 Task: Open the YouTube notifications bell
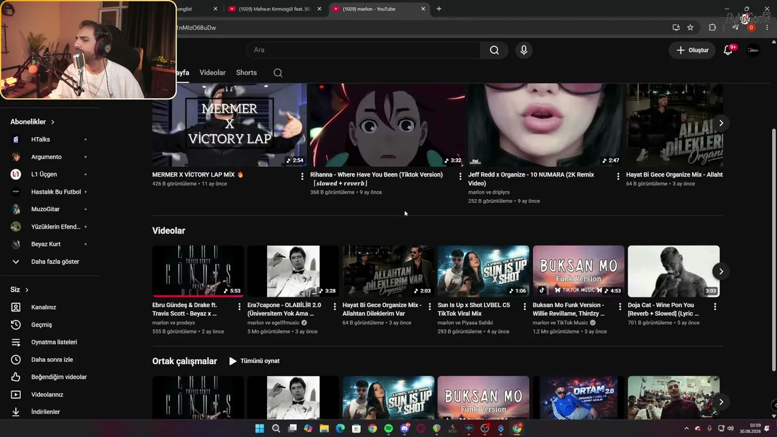click(728, 50)
